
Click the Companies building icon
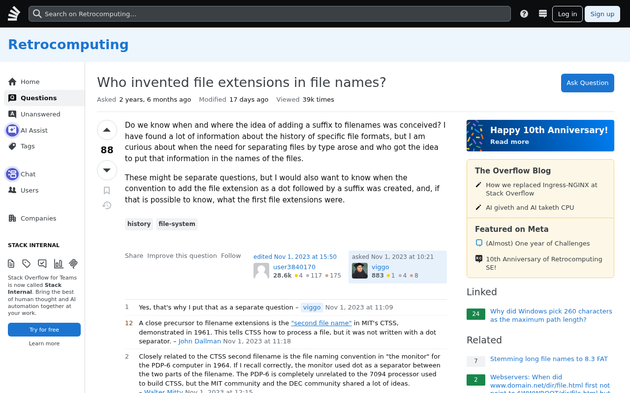point(12,218)
